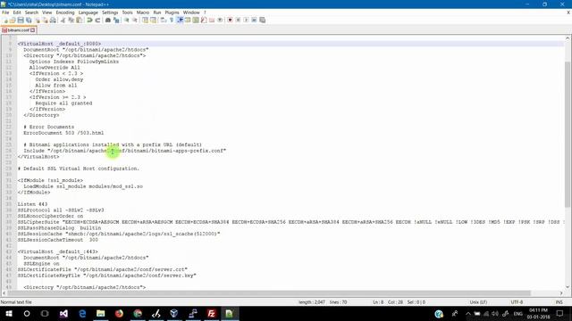Open the Folder as Workspace icon
The height and width of the screenshot is (321, 572).
coord(212,20)
